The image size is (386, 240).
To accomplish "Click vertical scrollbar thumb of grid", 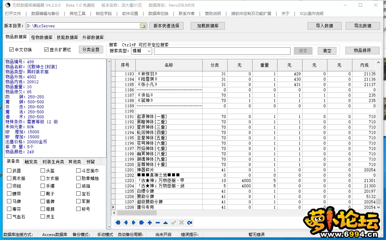I will tap(378, 202).
